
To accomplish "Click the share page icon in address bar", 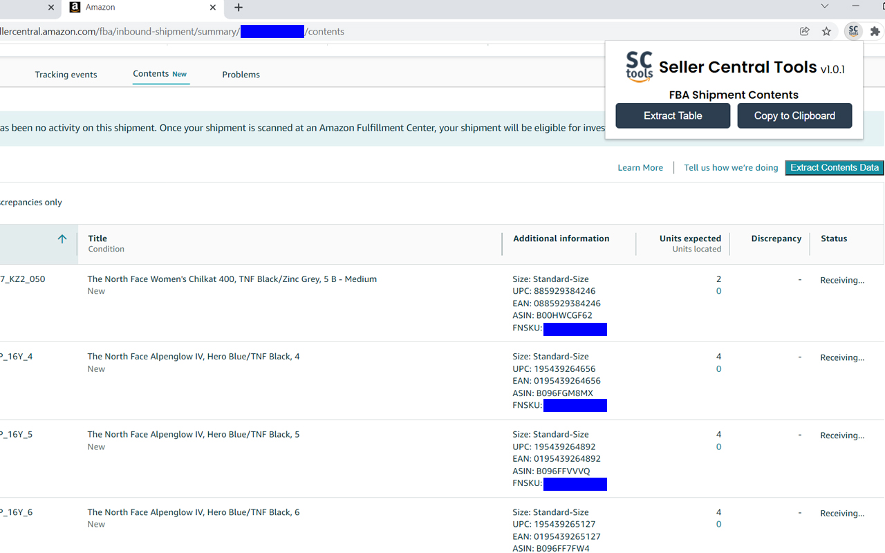I will 805,31.
